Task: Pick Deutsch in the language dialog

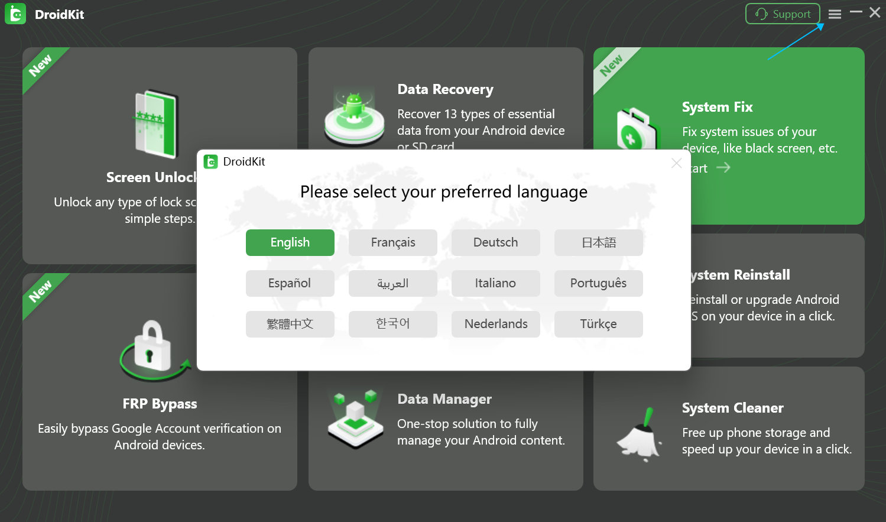Action: click(496, 242)
